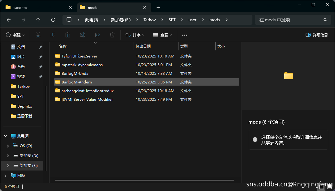Open the 查看 view dropdown
This screenshot has width=335, height=191.
[162, 35]
